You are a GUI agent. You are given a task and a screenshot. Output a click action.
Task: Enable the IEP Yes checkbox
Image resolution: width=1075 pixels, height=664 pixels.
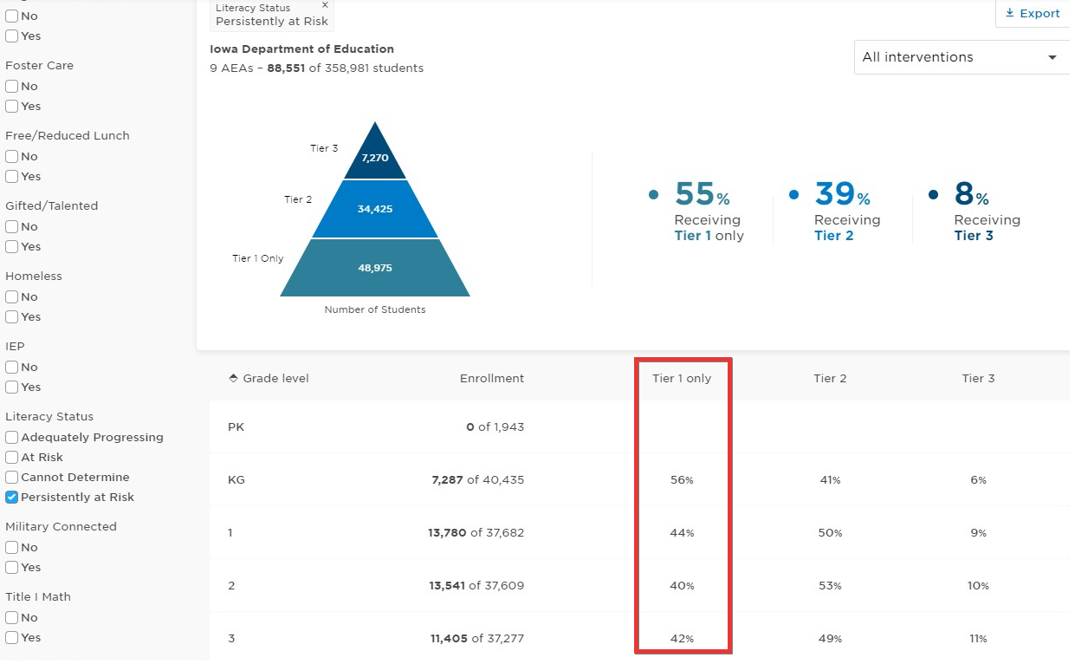click(11, 387)
